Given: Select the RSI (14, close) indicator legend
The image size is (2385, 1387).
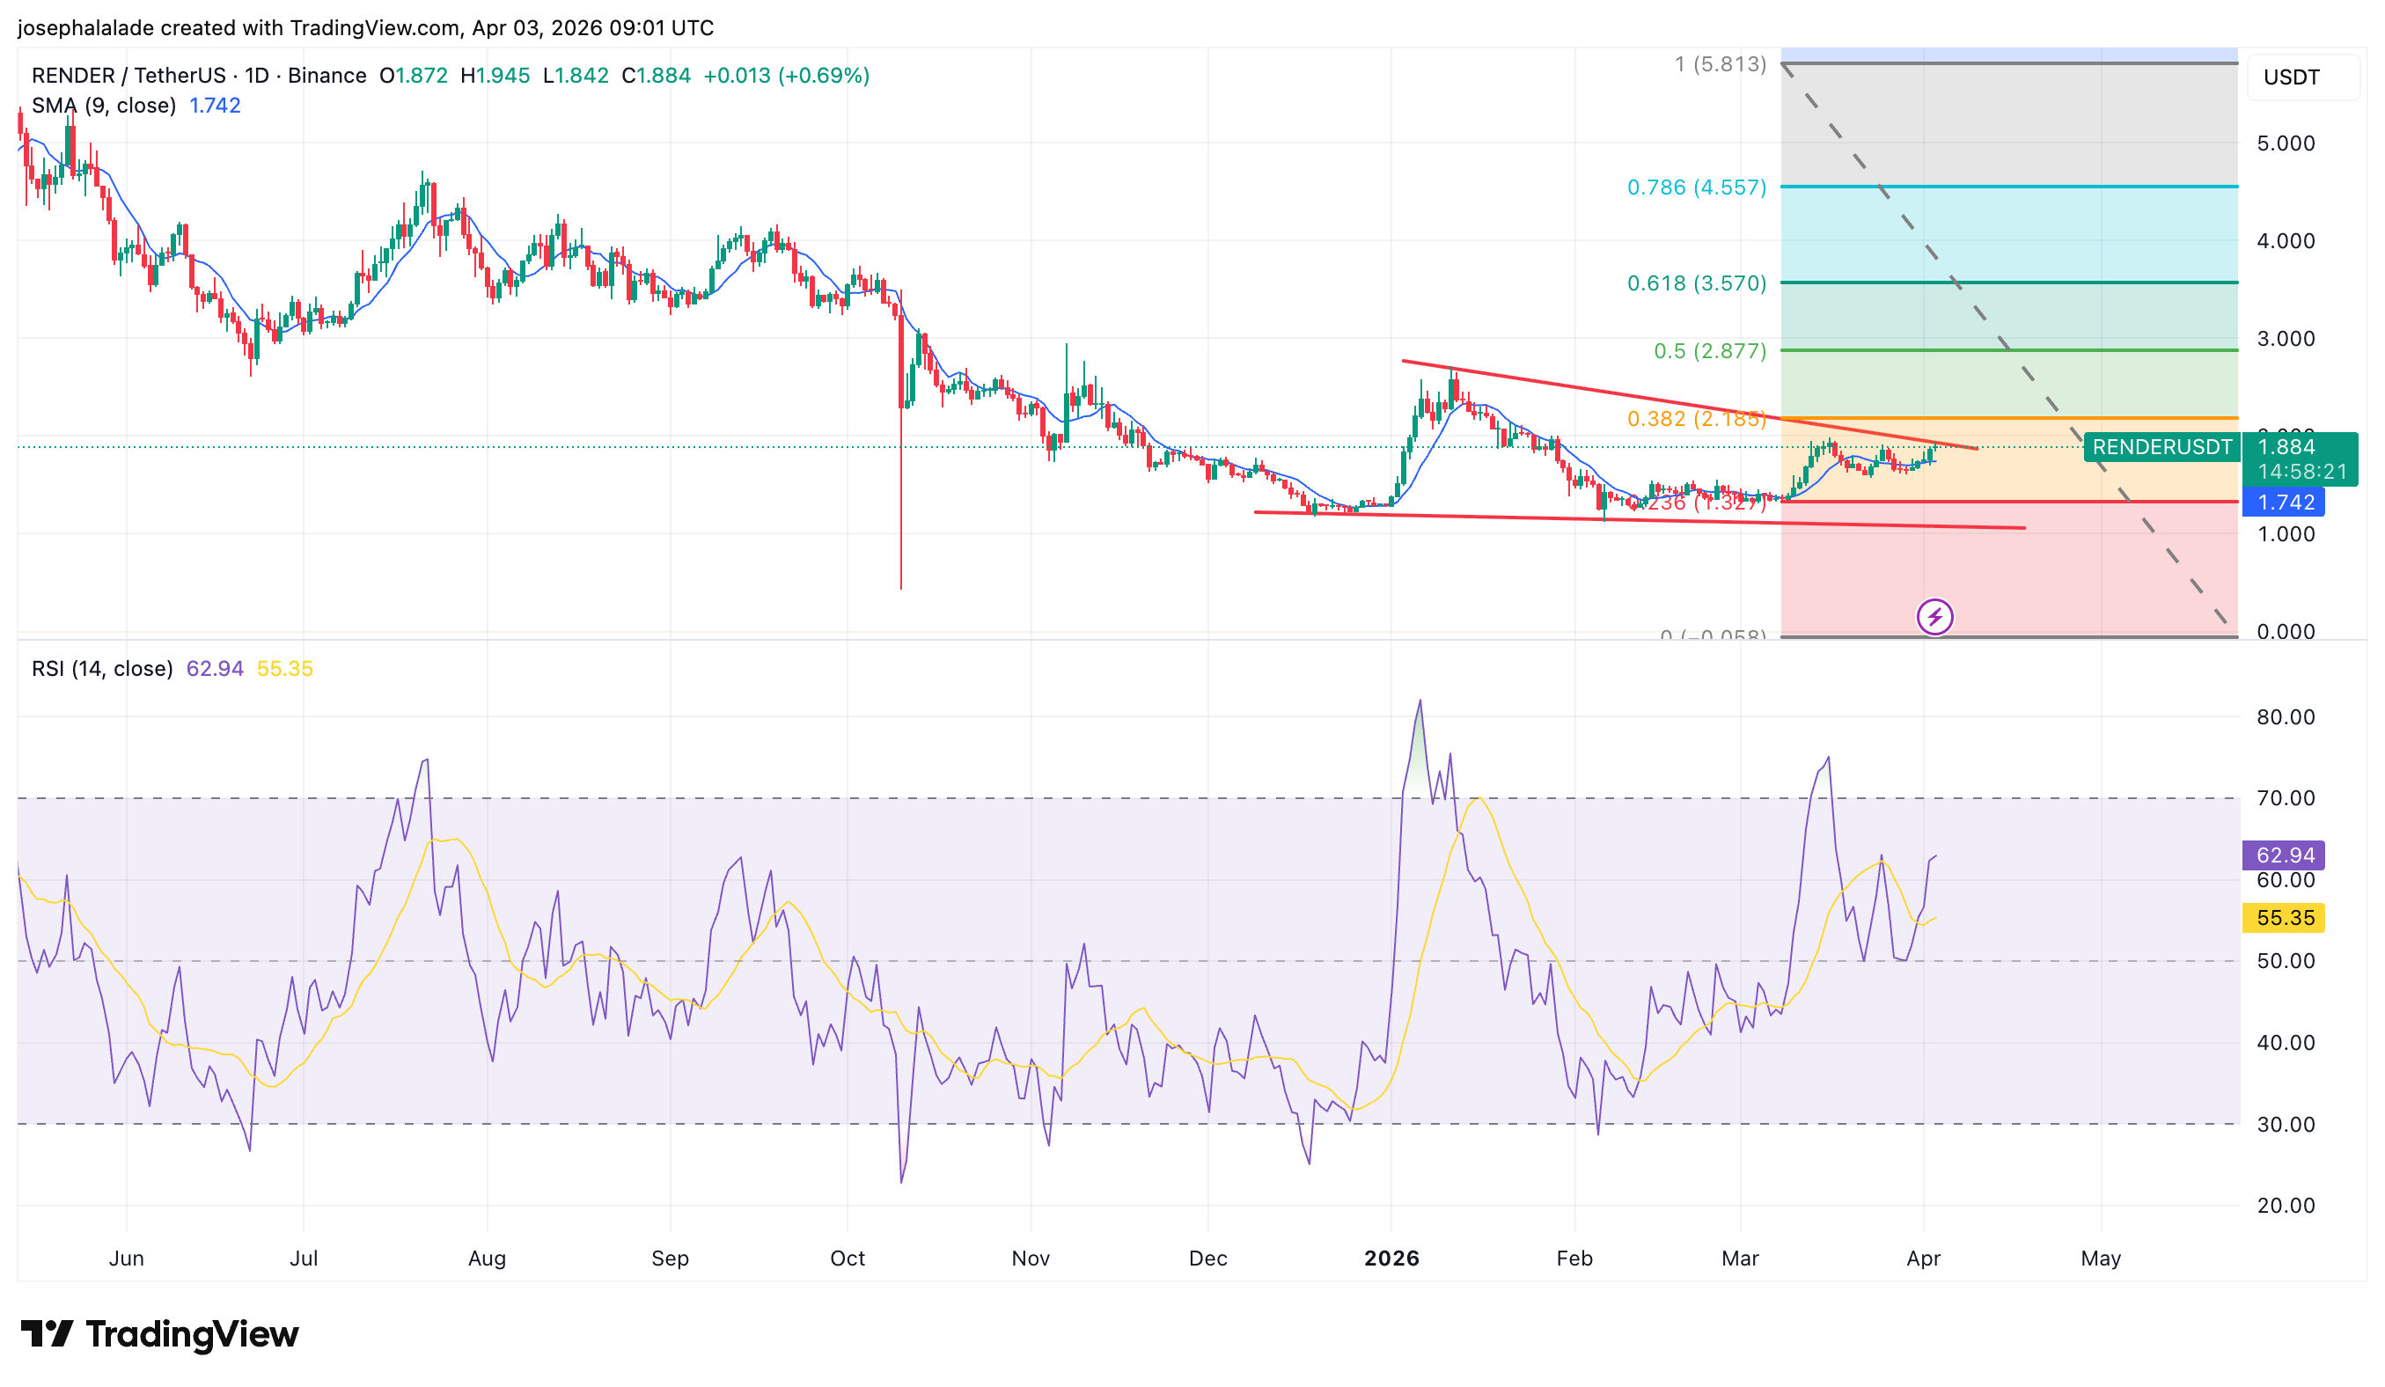Looking at the screenshot, I should click(x=102, y=669).
